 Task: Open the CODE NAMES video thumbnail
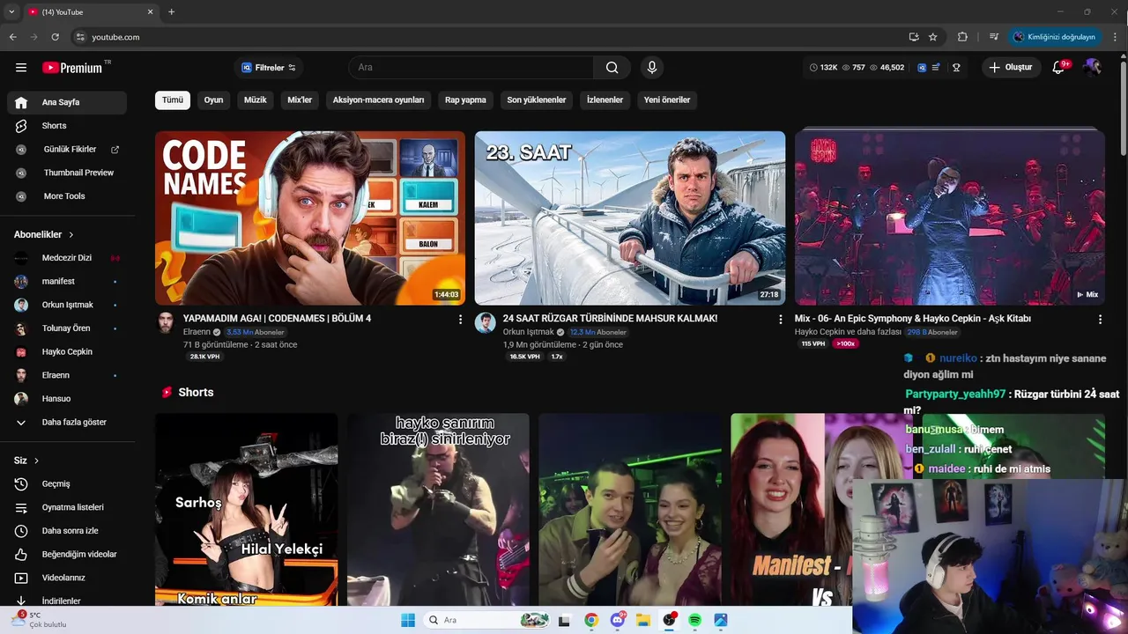pos(310,217)
